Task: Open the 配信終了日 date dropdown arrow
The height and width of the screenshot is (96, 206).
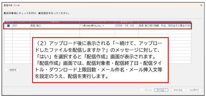Action: [x=137, y=26]
